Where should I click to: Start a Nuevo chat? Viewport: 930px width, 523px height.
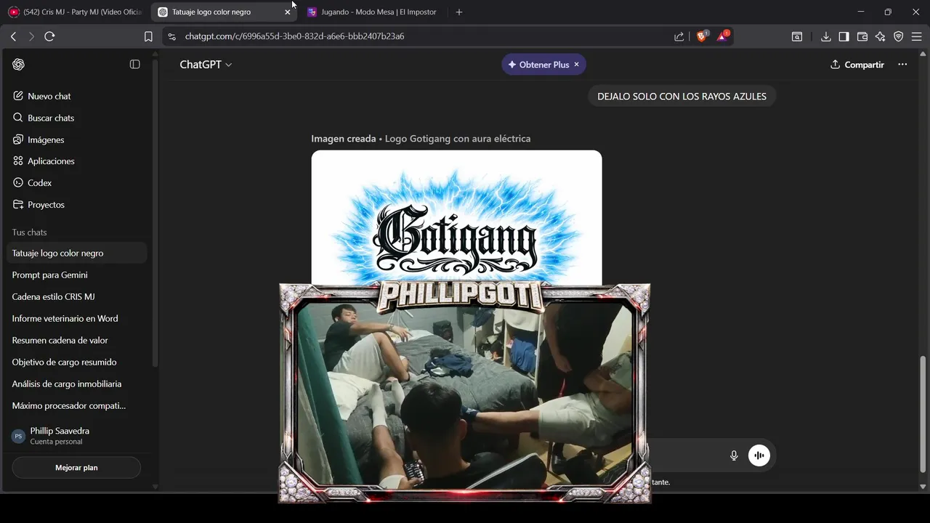point(76,96)
